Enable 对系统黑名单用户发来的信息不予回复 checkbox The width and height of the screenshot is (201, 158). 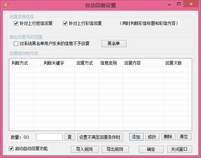click(x=16, y=44)
